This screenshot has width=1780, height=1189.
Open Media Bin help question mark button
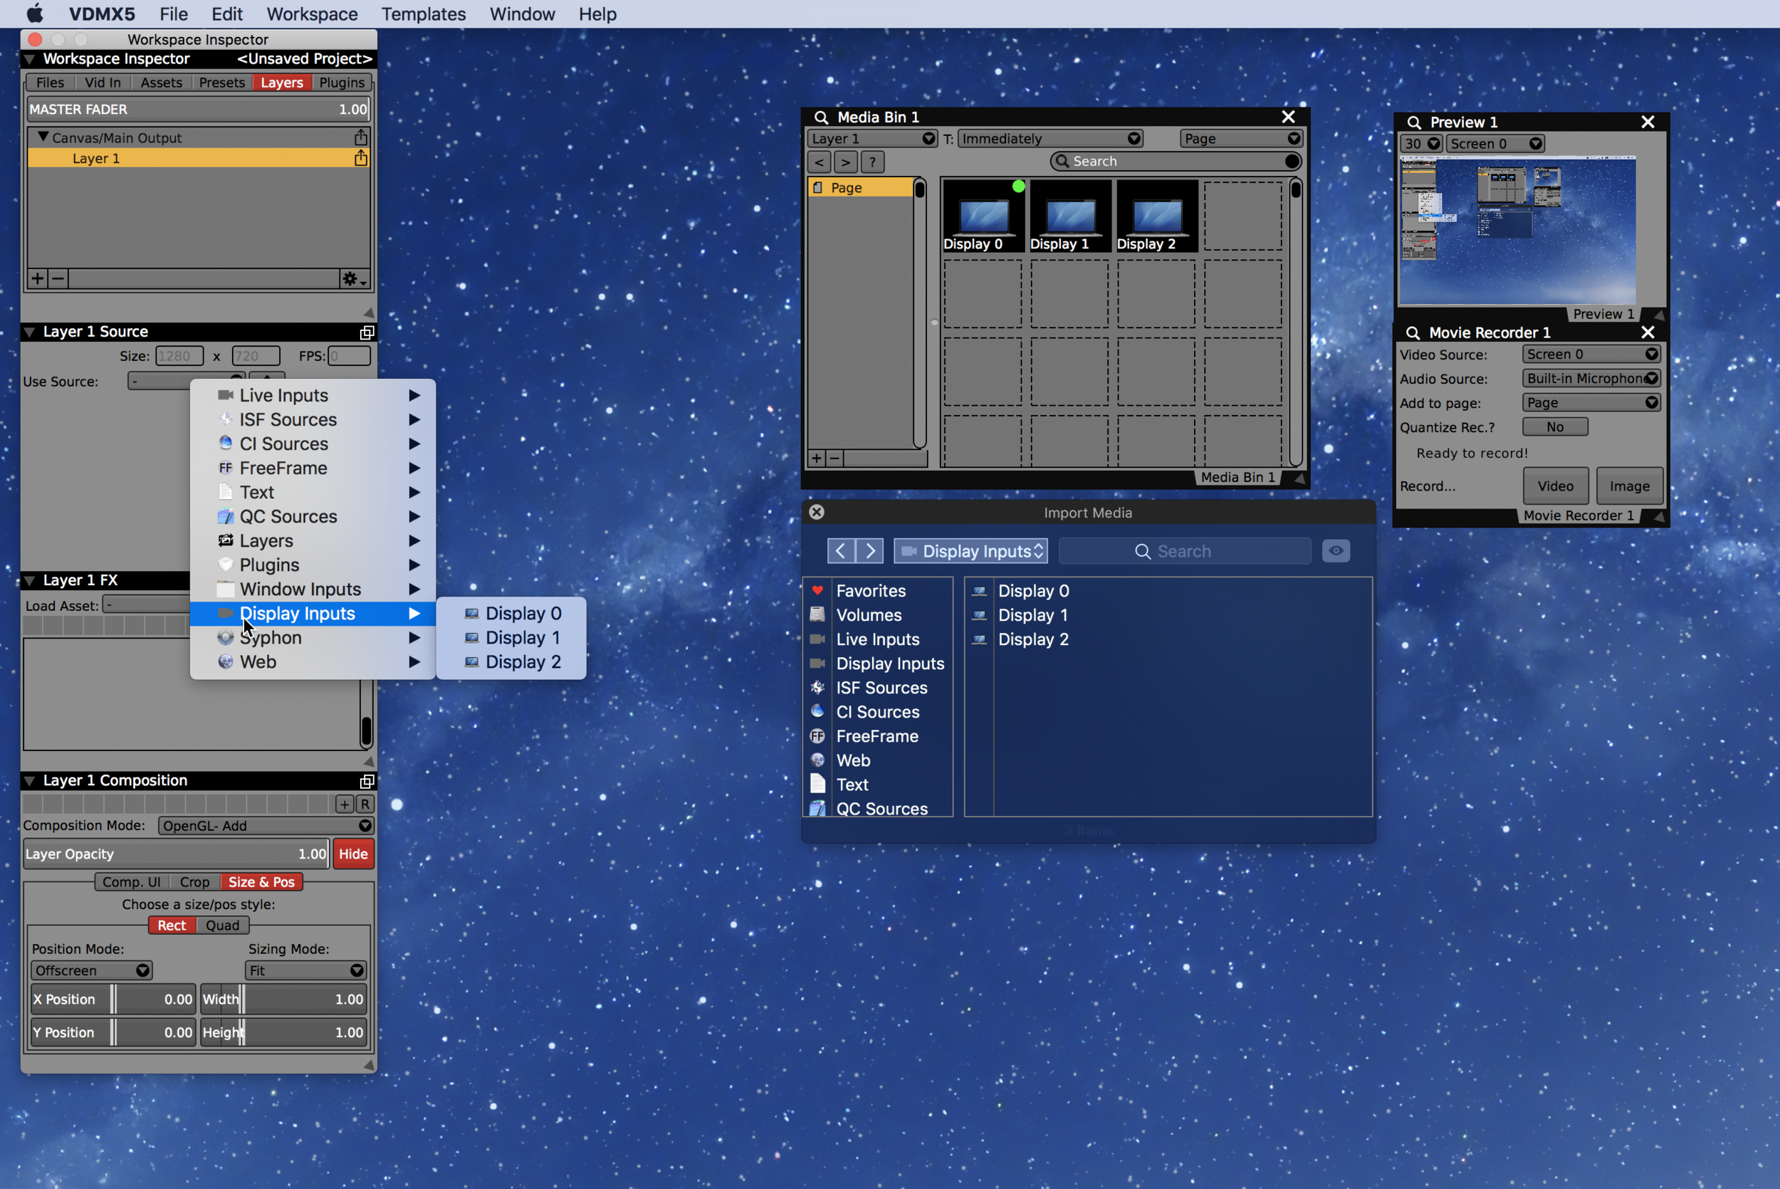pyautogui.click(x=873, y=162)
